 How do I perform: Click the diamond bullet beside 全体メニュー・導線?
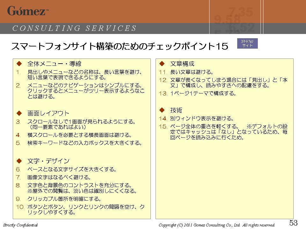(19, 64)
